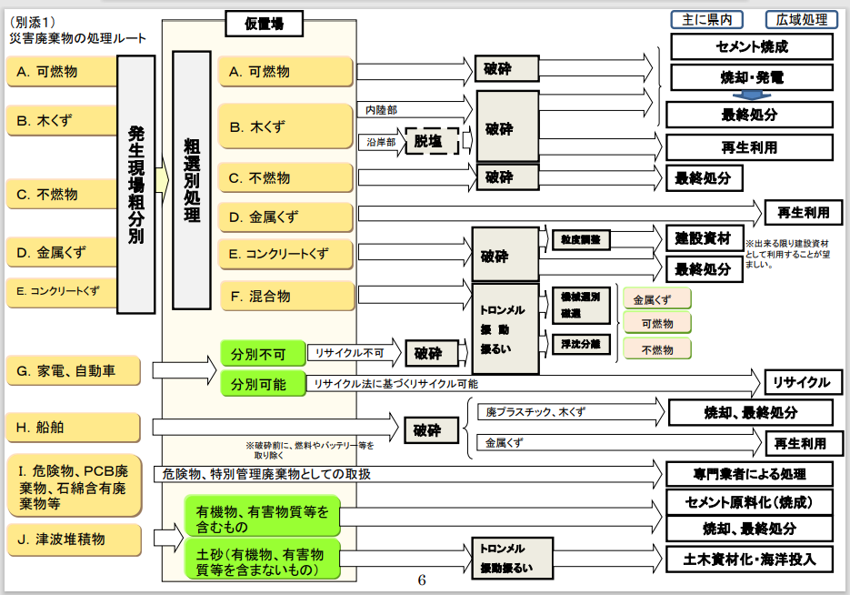Click 危険物、特別管理廃棄物としての取扱 arrow text
The image size is (850, 595).
click(266, 474)
